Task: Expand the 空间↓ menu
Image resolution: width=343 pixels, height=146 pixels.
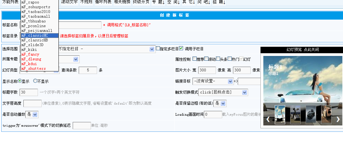Action: coord(174,3)
